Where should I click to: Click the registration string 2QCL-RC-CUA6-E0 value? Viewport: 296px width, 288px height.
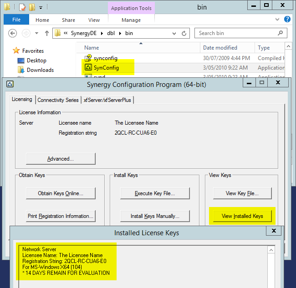pos(136,133)
